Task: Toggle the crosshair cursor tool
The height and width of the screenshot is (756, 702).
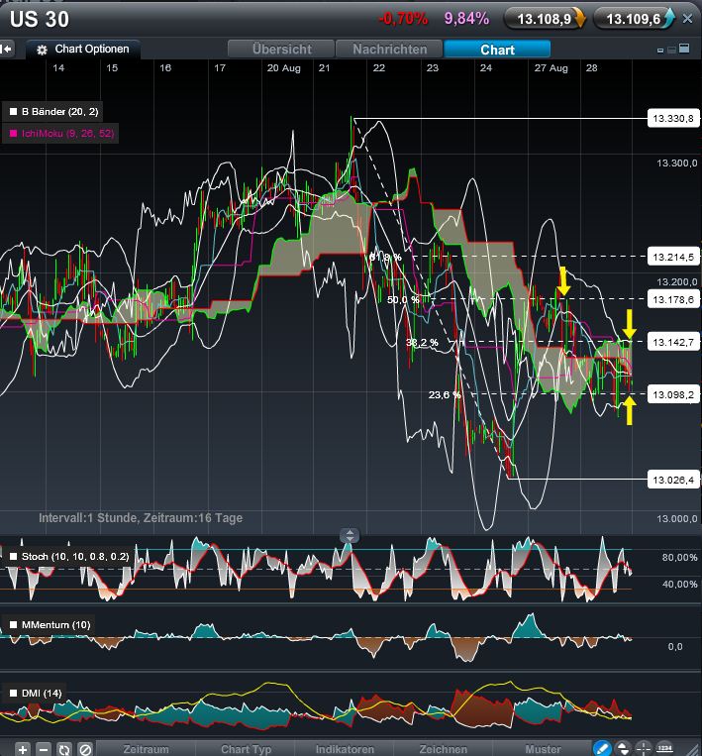Action: 644,748
